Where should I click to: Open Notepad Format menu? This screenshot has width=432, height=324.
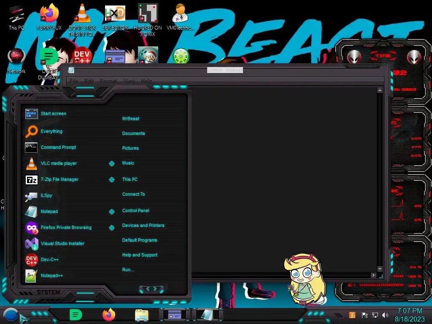(x=108, y=81)
